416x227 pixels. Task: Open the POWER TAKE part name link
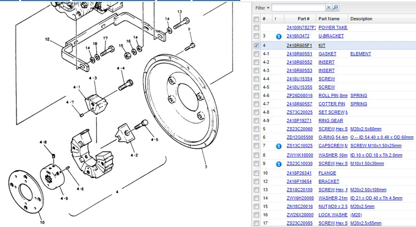pyautogui.click(x=333, y=28)
